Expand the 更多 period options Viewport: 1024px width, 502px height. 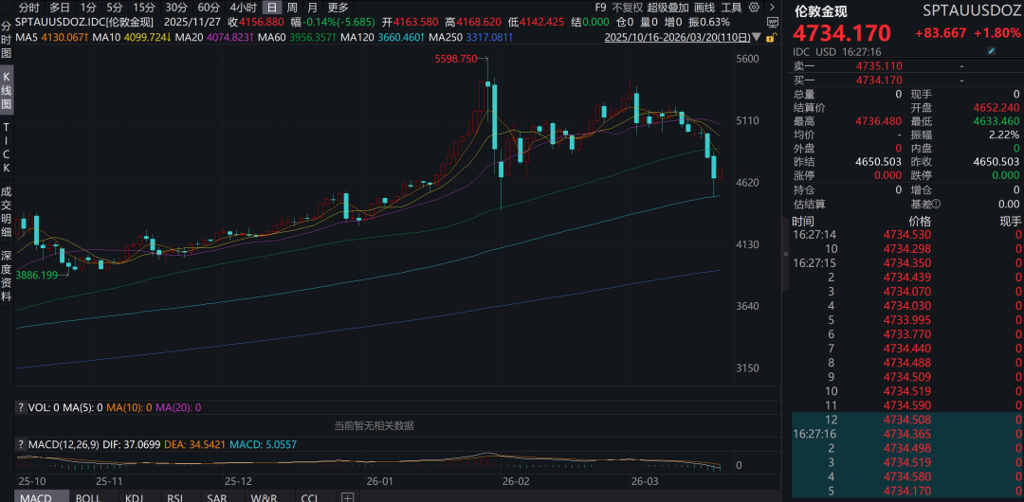338,7
